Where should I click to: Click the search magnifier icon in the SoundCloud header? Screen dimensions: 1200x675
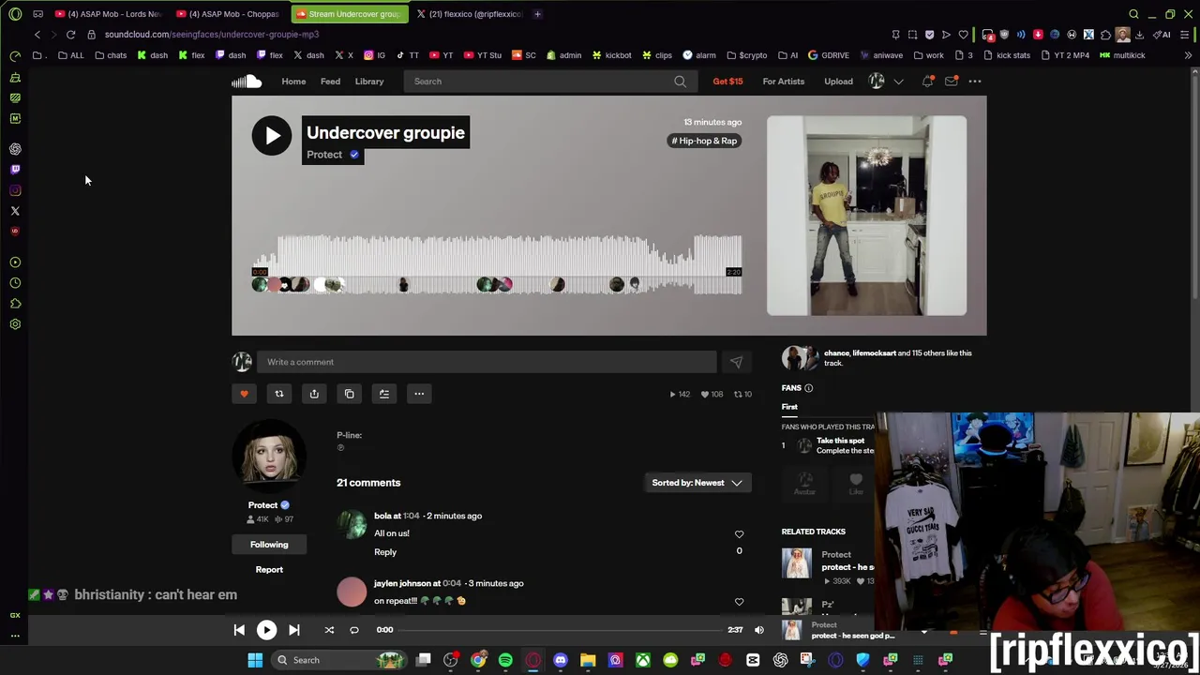point(680,82)
